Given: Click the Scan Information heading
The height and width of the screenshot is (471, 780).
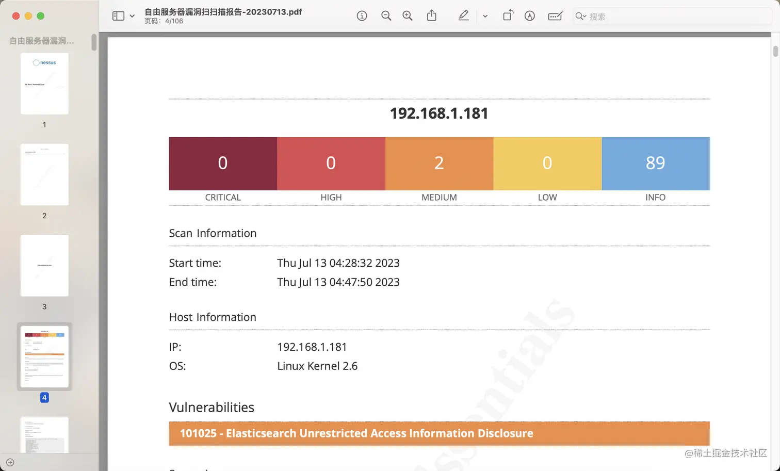Looking at the screenshot, I should tap(213, 233).
